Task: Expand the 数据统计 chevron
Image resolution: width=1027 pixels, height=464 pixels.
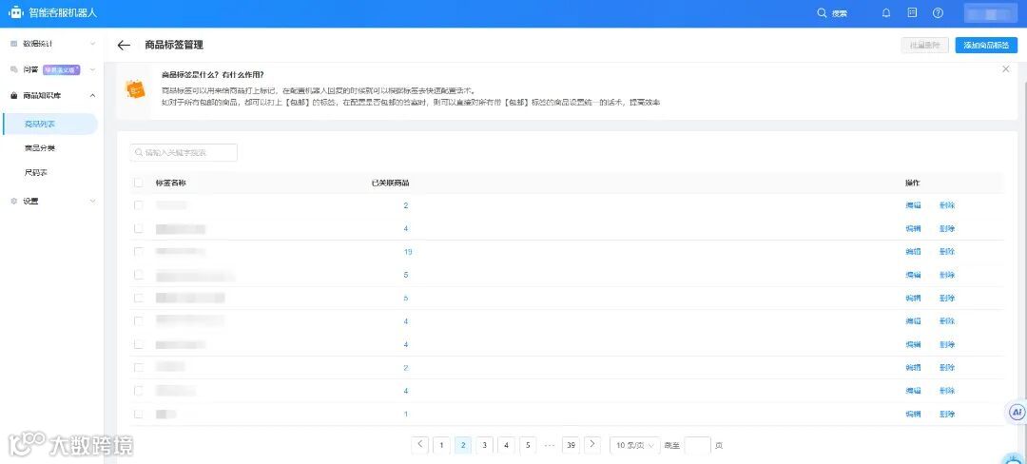Action: 92,44
